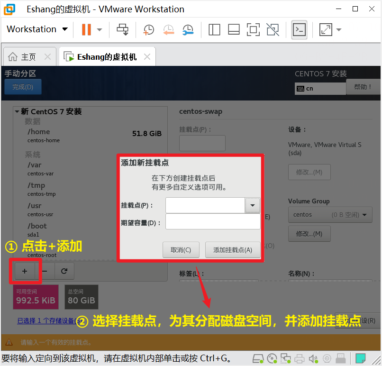Click 修改...(M) button under Volume Group

pyautogui.click(x=309, y=234)
